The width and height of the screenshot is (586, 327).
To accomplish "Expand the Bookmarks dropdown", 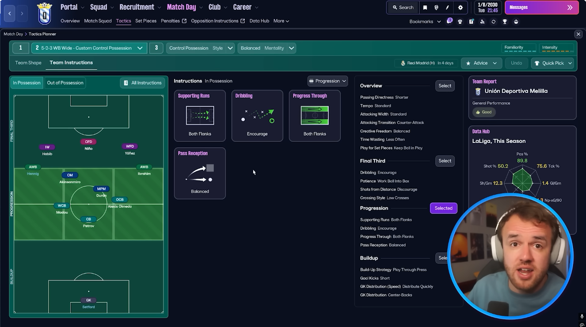I will tap(425, 22).
